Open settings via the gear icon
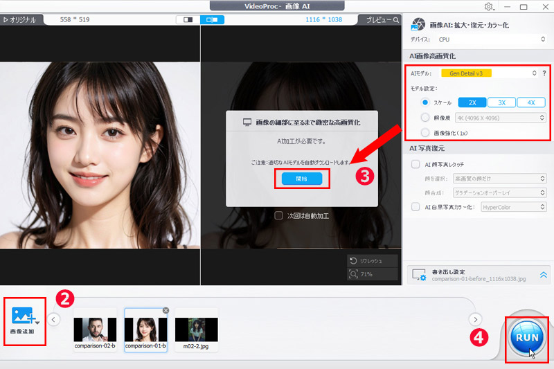Viewport: 554px width, 369px height. click(489, 6)
